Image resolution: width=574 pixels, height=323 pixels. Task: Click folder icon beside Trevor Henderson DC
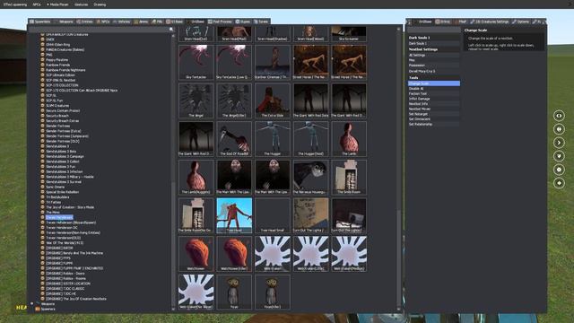pyautogui.click(x=42, y=227)
